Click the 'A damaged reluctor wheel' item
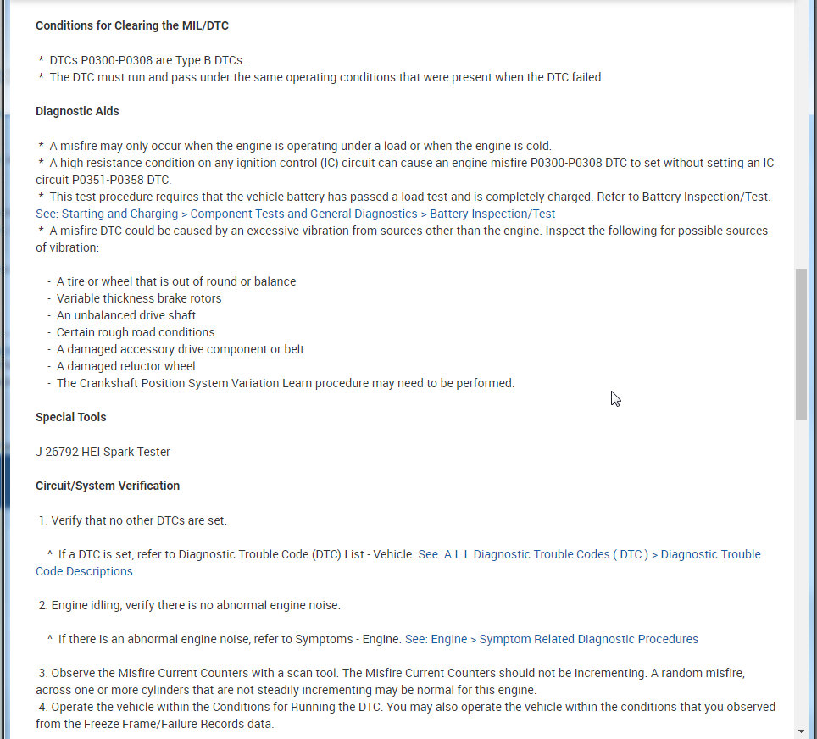The width and height of the screenshot is (817, 739). (x=126, y=366)
